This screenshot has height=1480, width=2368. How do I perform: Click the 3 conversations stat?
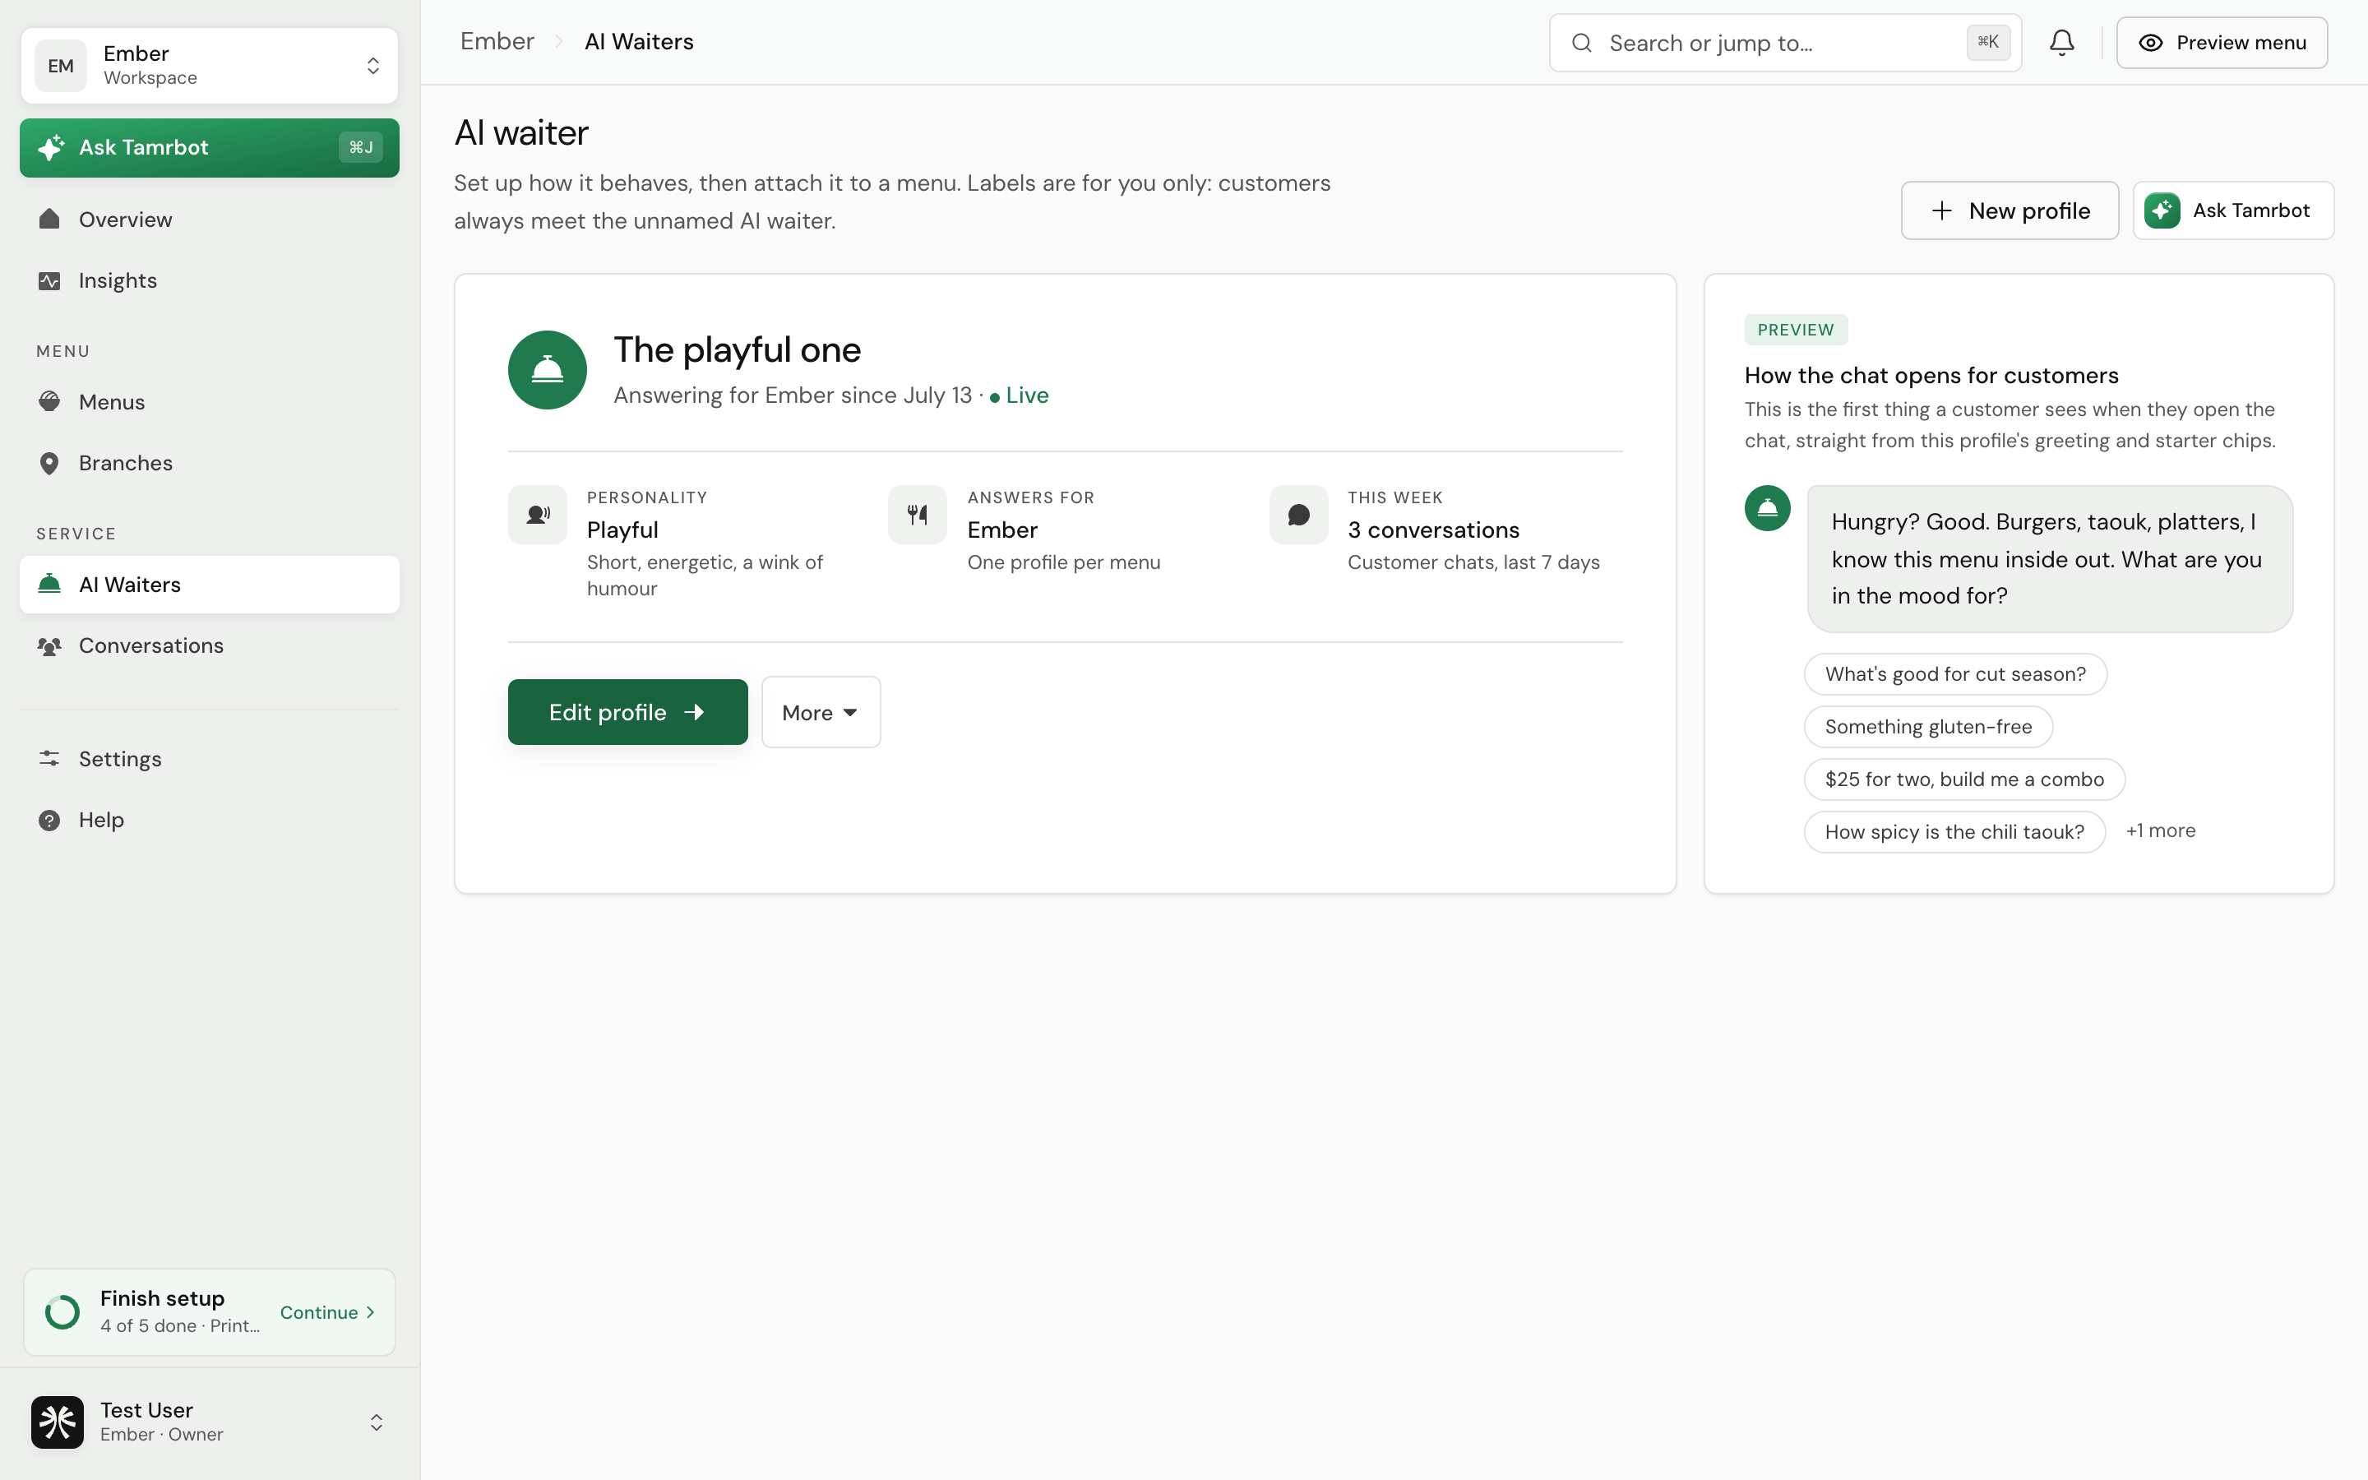point(1432,530)
